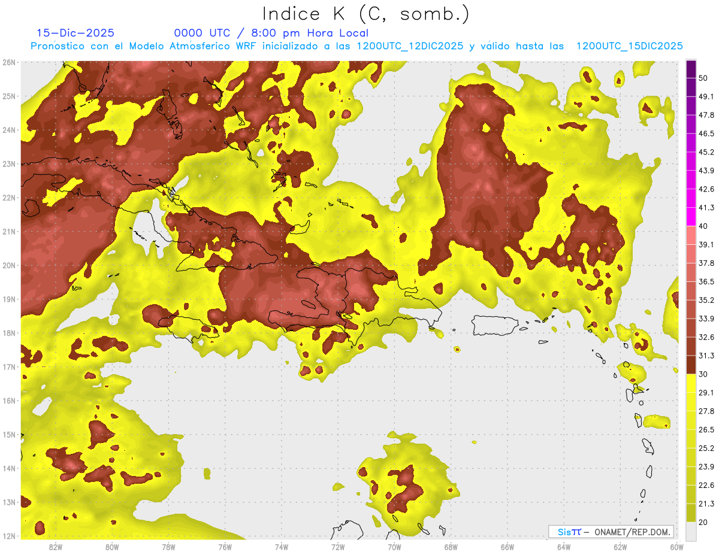Click the latitude label "19N"
The height and width of the screenshot is (555, 719).
pos(9,299)
